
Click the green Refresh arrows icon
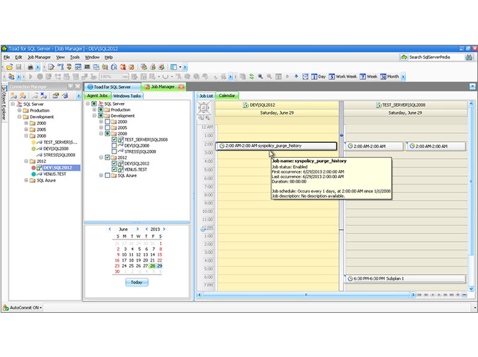251,77
